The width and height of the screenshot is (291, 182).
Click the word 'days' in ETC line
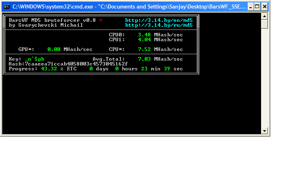pos(102,69)
